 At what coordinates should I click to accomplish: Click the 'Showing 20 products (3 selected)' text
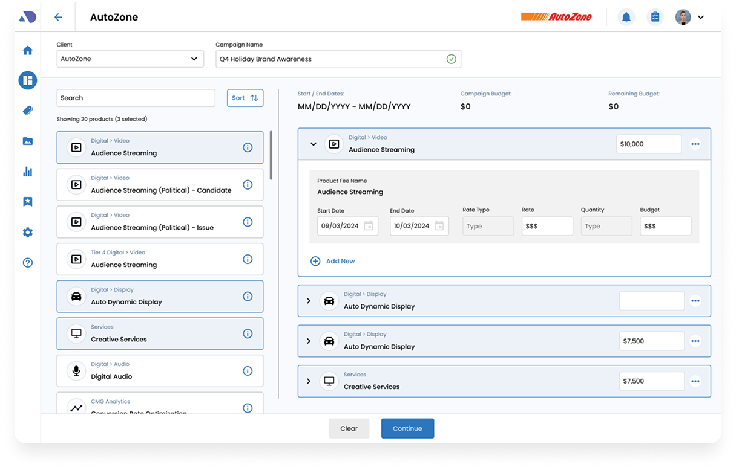point(102,119)
